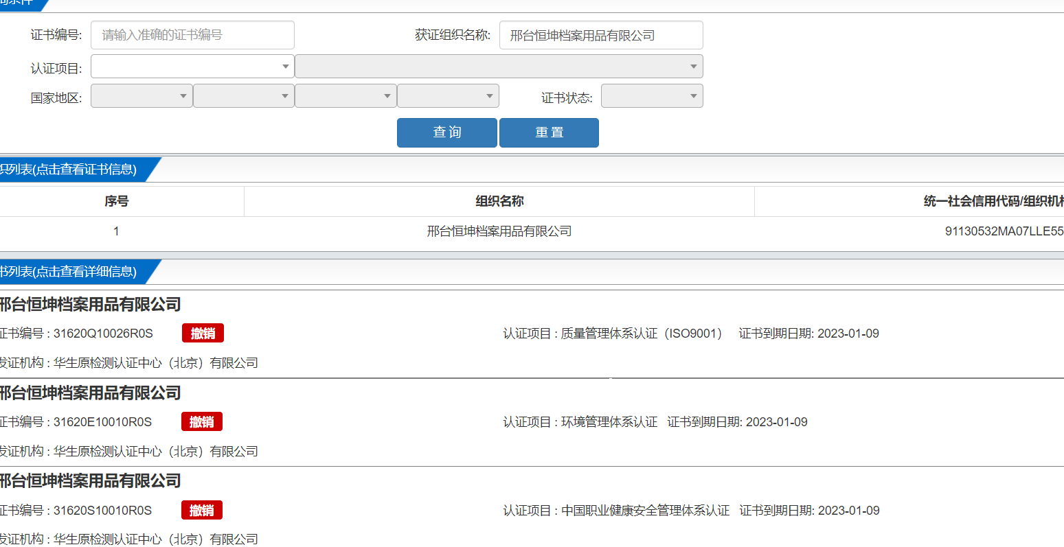Screen dimensions: 1064x547
Task: Click 中国职业健康安全管理体系认证 text
Action: coord(645,511)
